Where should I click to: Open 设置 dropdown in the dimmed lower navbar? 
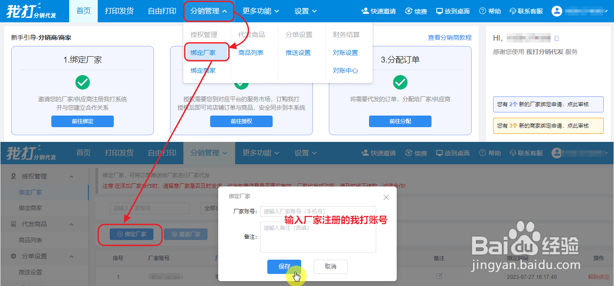tap(306, 153)
